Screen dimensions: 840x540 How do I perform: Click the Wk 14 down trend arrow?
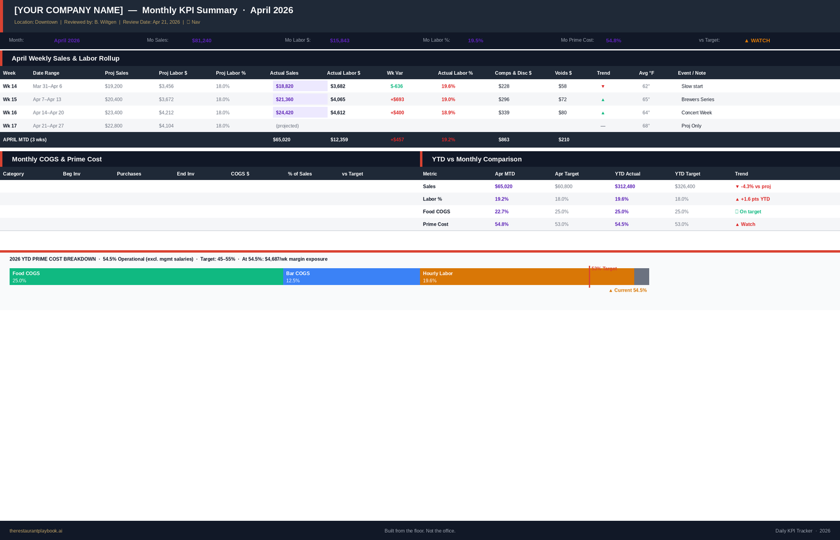point(603,86)
